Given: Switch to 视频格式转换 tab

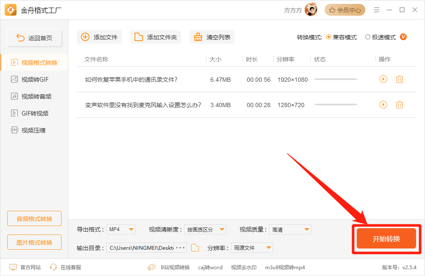Looking at the screenshot, I should pyautogui.click(x=34, y=63).
